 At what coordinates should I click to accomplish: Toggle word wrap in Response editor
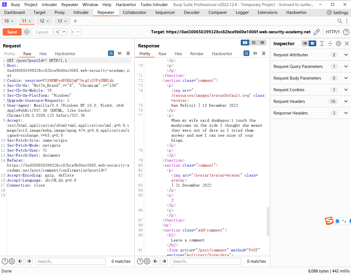(x=246, y=53)
